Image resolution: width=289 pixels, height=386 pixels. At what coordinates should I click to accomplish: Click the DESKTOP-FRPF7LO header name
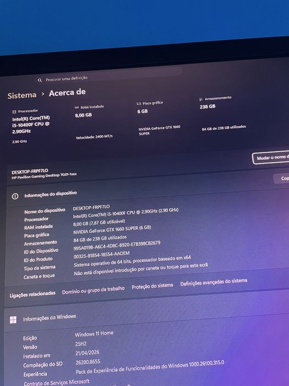click(30, 171)
